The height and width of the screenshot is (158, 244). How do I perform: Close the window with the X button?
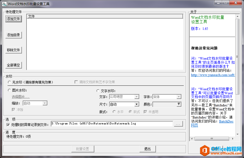(236, 3)
